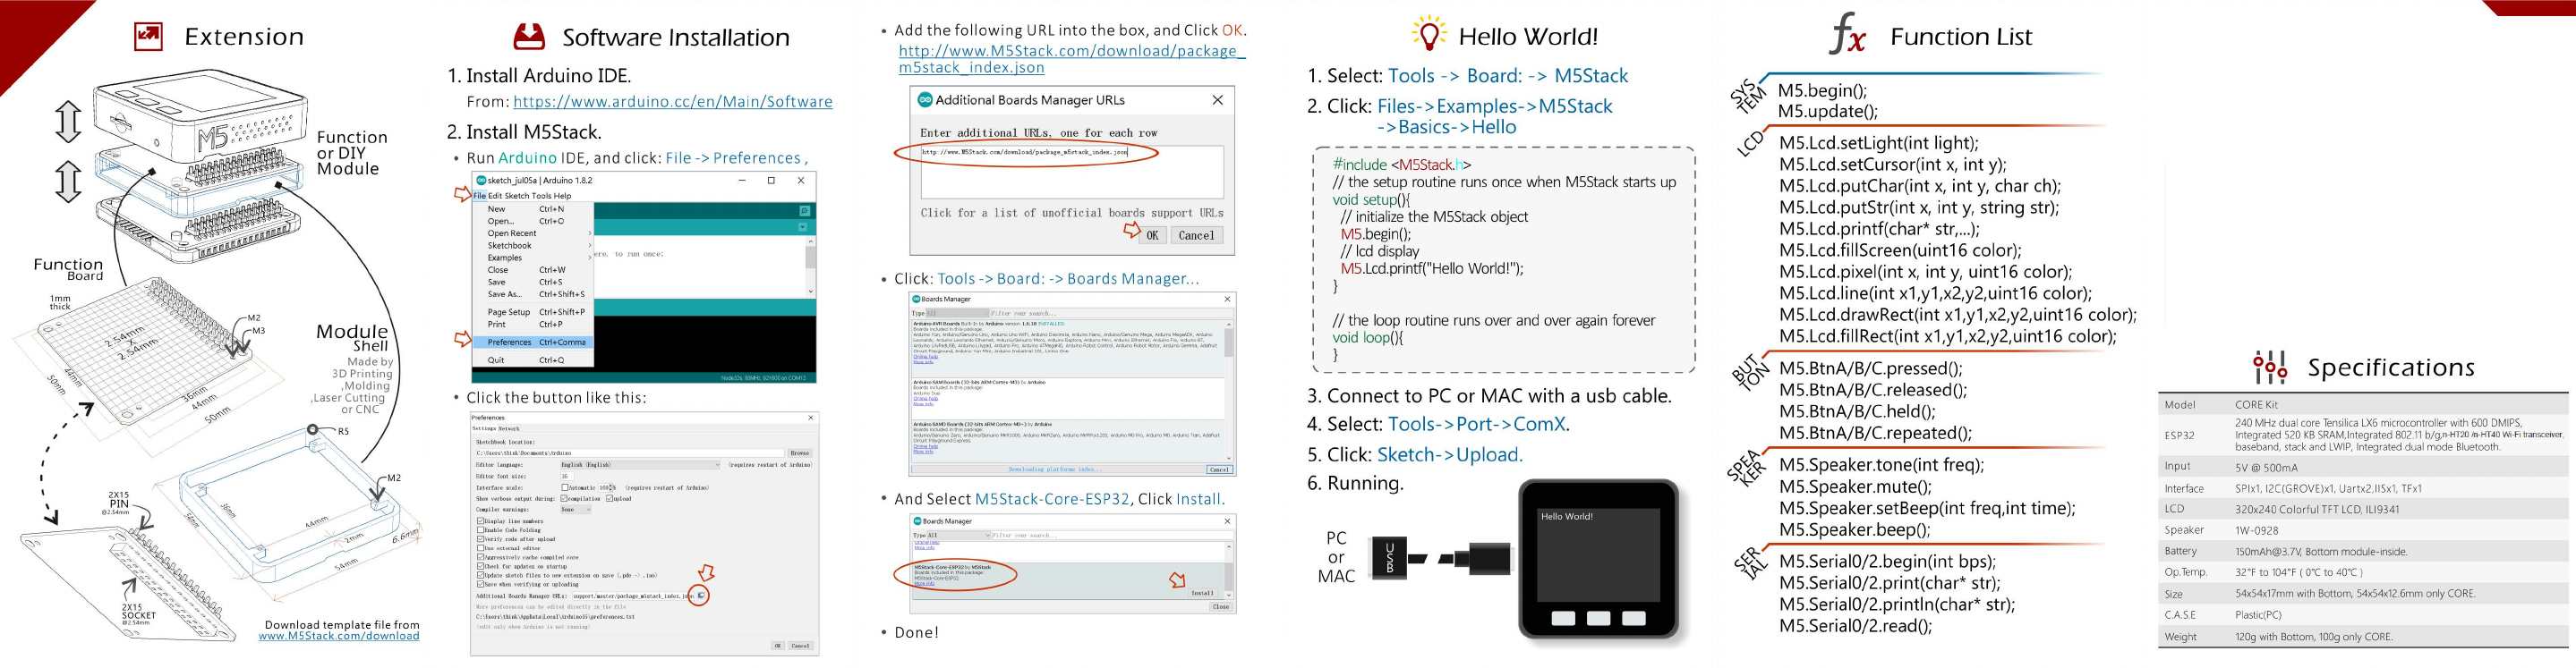Screen dimensions: 2576x668
Task: Open the Arduino tab dropdown arrow
Action: pos(802,228)
